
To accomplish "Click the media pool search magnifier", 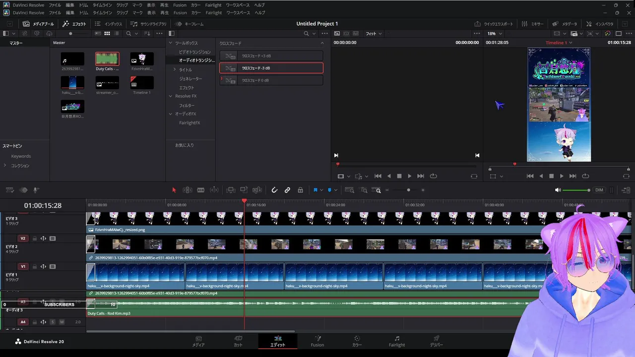I will pos(128,33).
